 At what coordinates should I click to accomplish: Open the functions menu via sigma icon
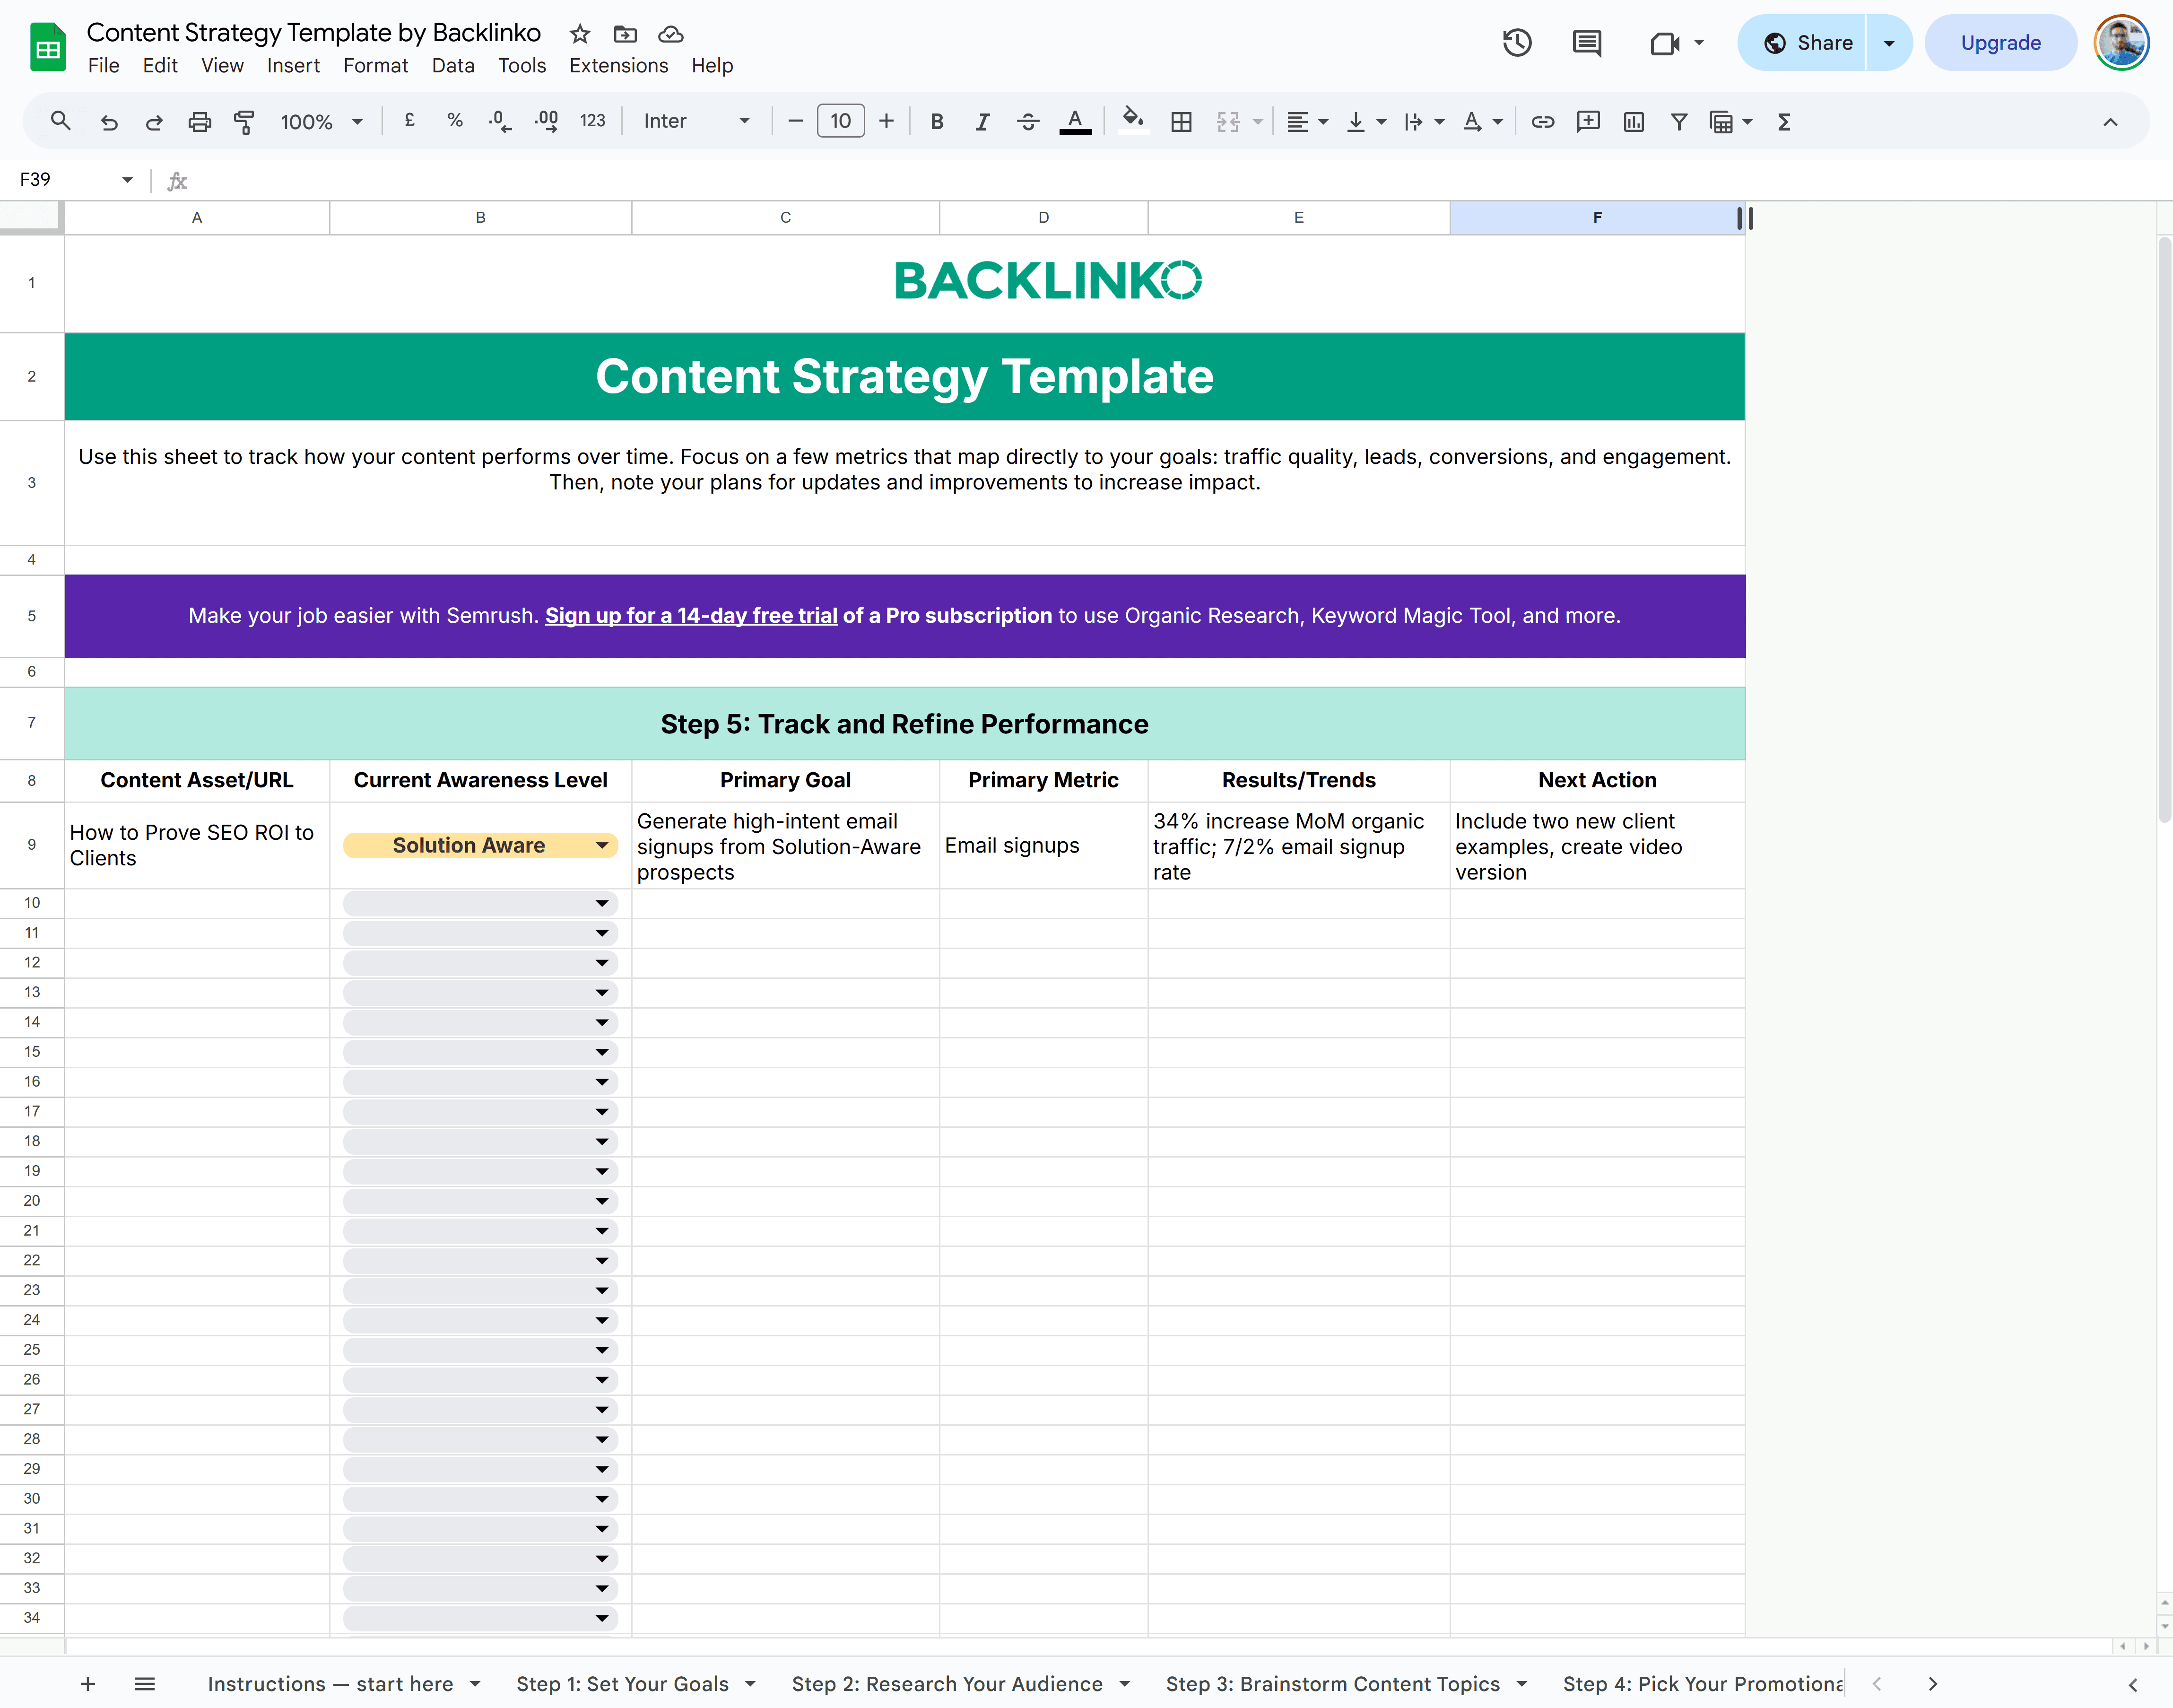pyautogui.click(x=1785, y=121)
